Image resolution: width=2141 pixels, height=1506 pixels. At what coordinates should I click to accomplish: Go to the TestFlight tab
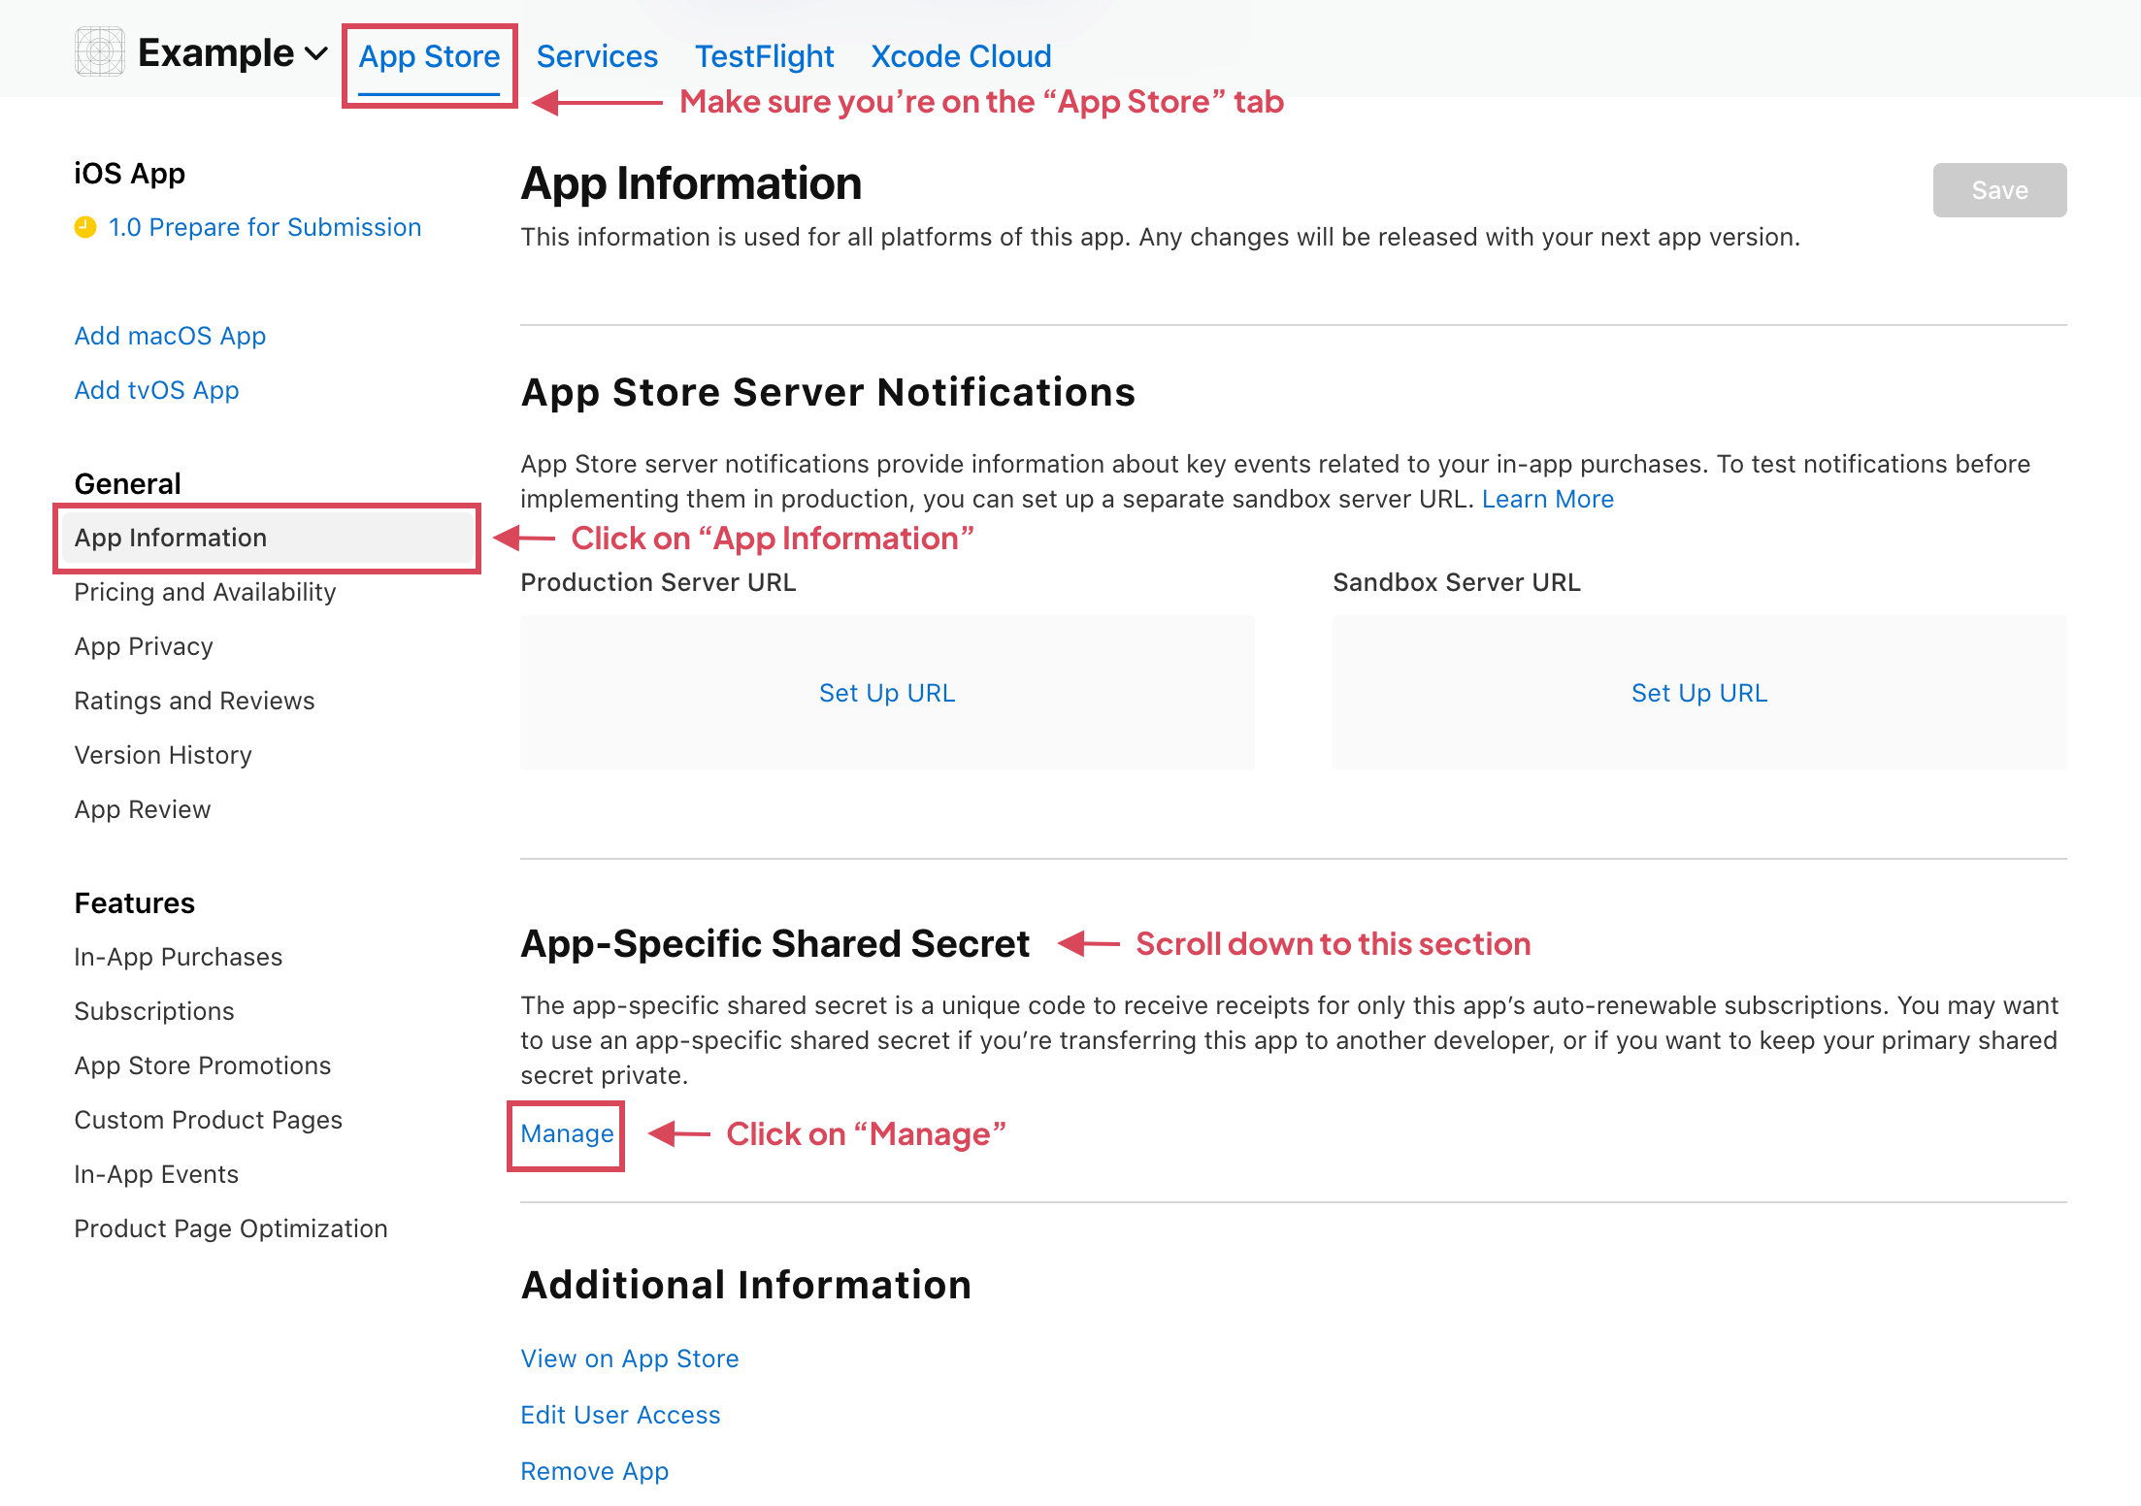(x=764, y=56)
